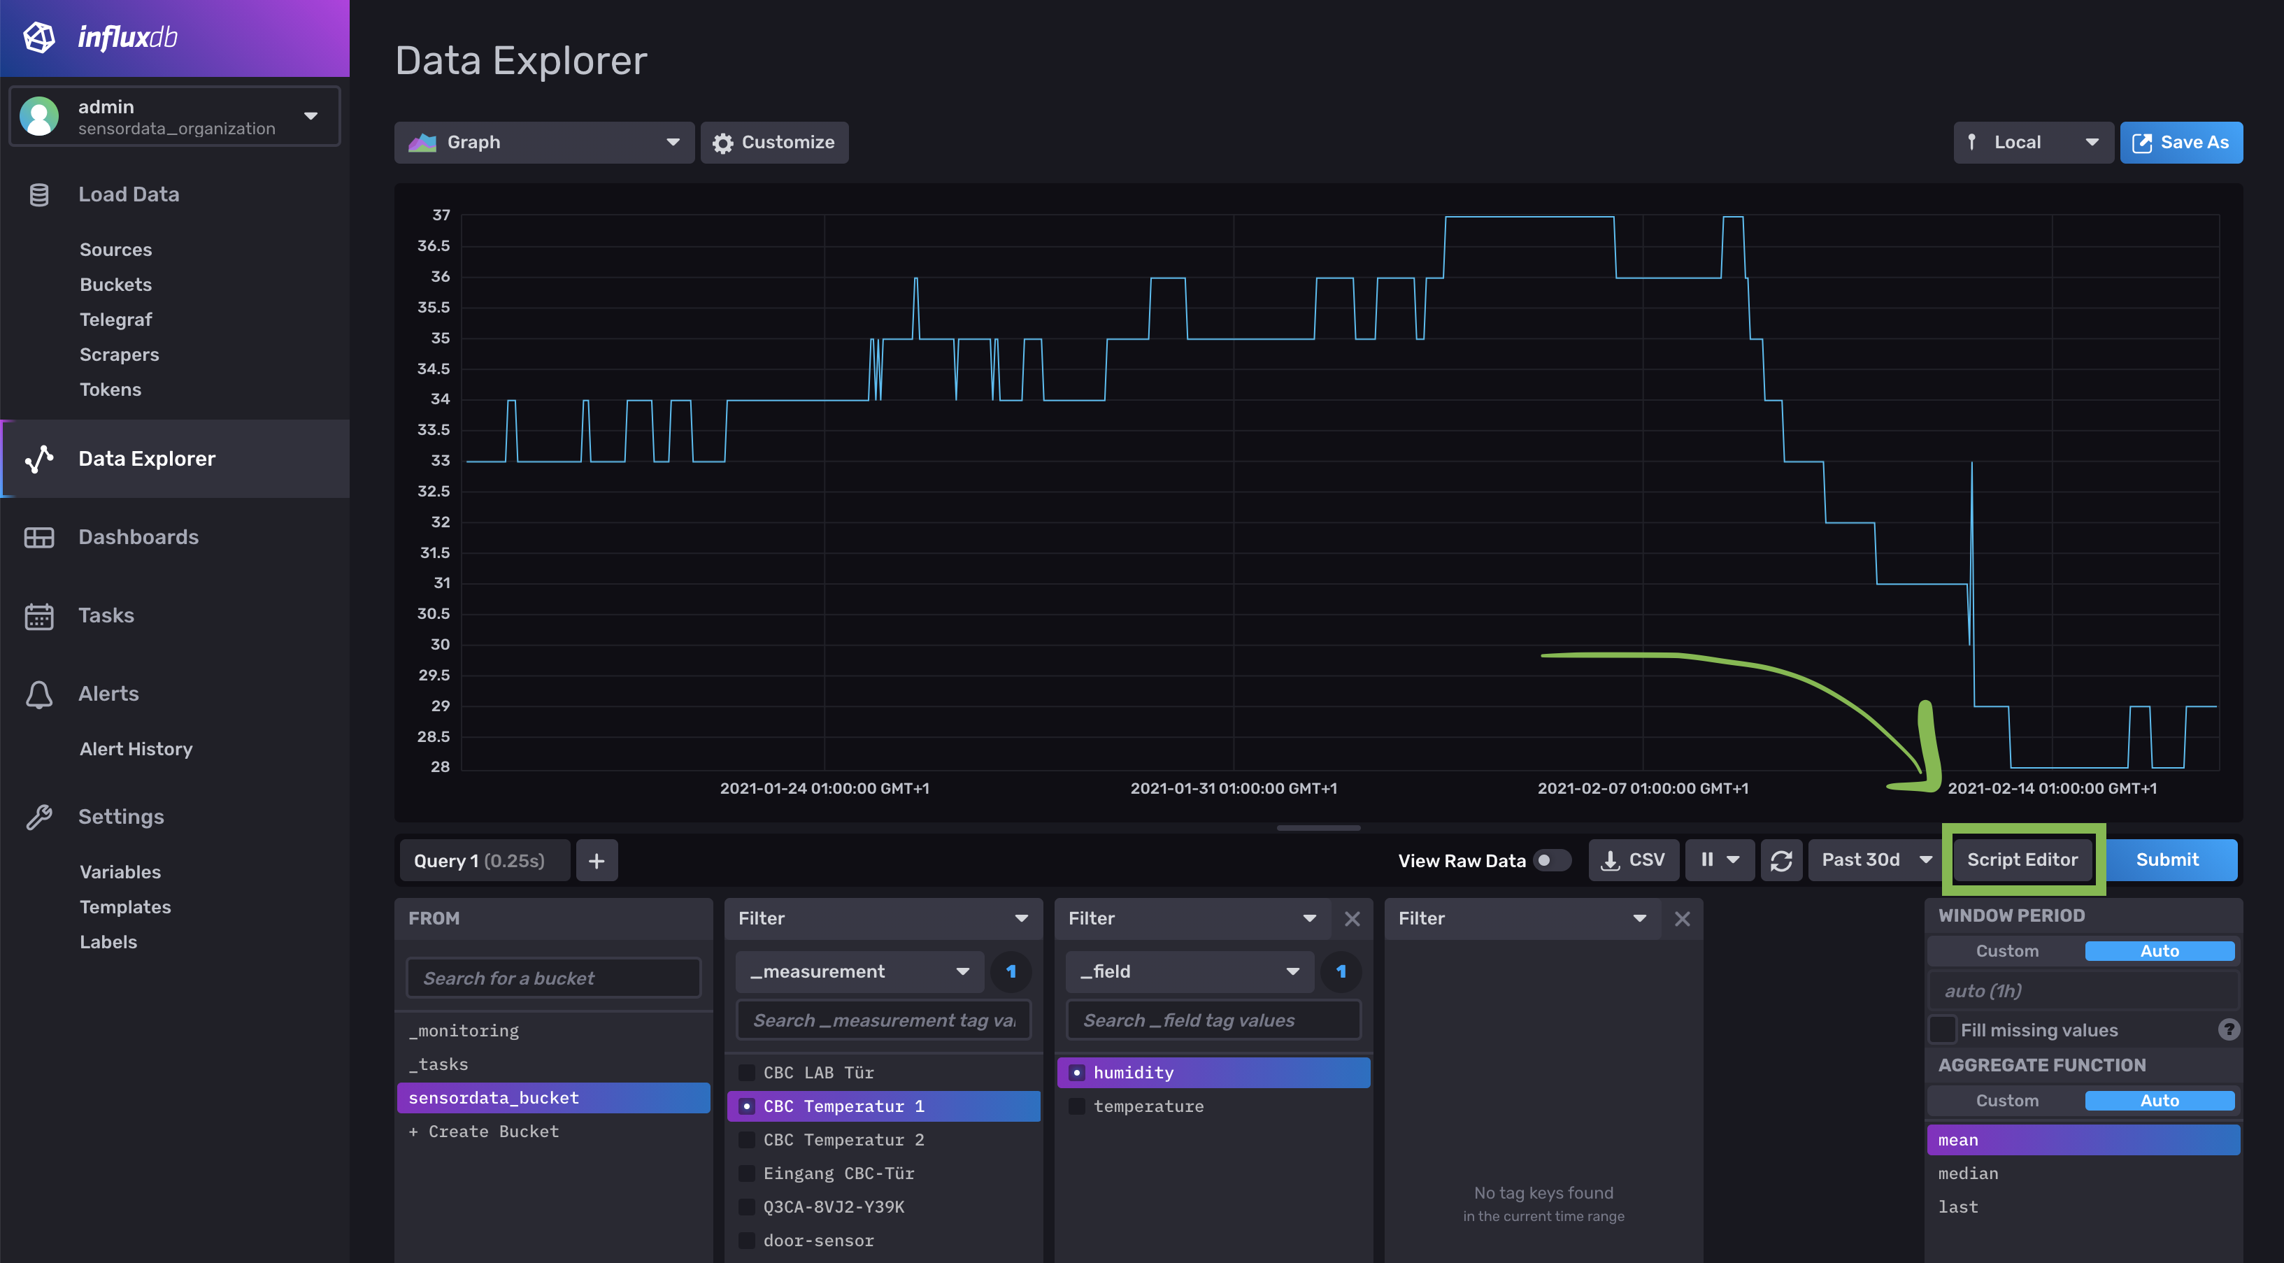Remove the _field filter with X
Image resolution: width=2284 pixels, height=1263 pixels.
point(1351,919)
